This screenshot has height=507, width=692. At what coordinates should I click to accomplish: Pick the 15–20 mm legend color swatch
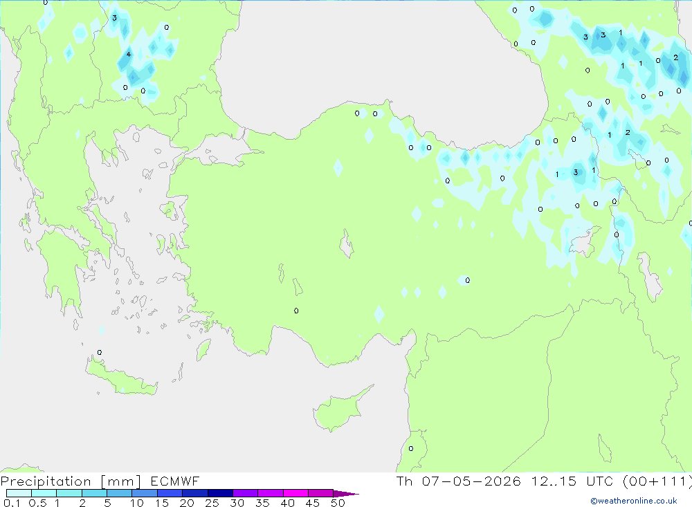pos(170,493)
